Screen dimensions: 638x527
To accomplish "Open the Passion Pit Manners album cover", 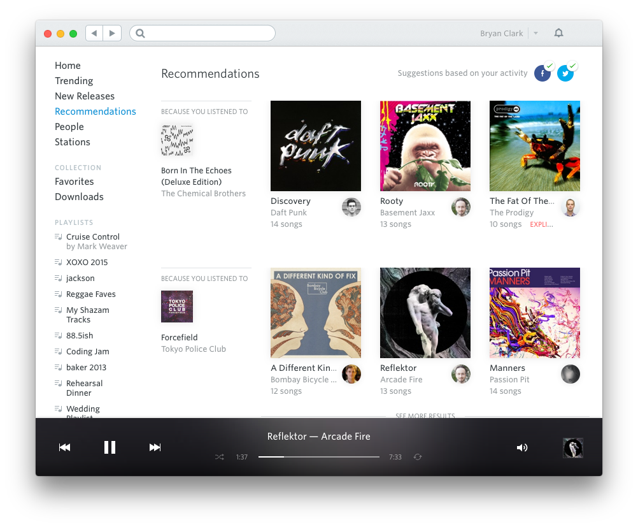I will click(x=535, y=313).
